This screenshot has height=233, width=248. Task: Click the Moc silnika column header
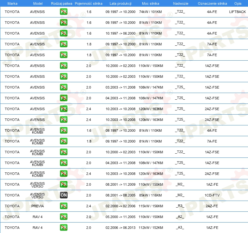[151, 3]
